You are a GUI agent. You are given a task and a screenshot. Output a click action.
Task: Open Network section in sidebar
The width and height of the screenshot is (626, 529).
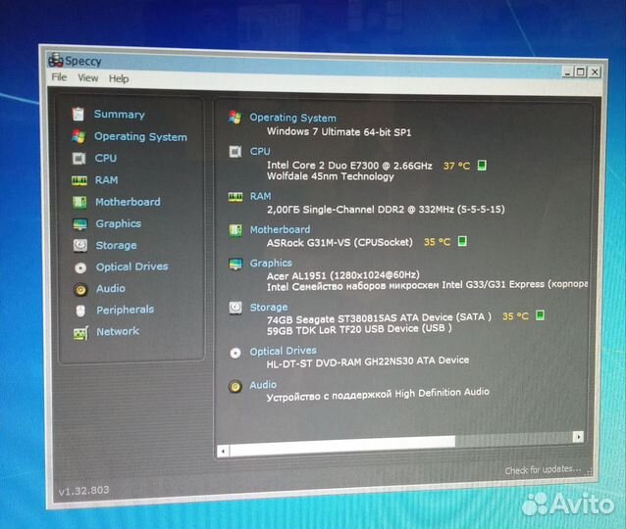click(118, 331)
